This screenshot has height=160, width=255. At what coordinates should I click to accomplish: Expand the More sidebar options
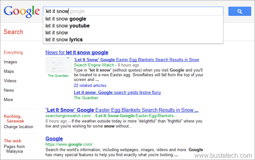[x=8, y=99]
